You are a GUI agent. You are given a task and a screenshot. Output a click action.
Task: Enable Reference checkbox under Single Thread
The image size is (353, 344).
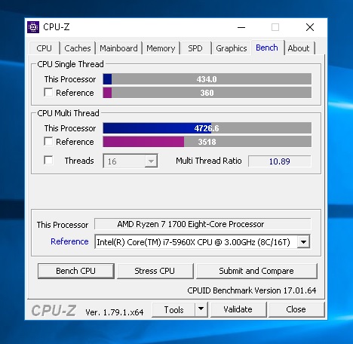tap(48, 92)
